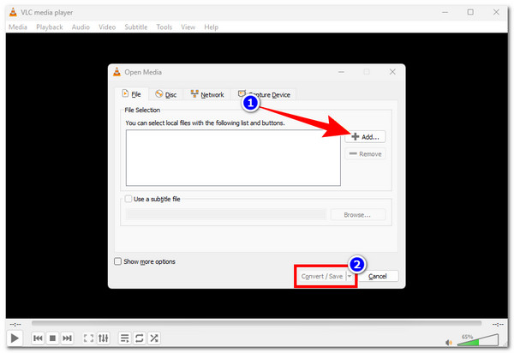Image resolution: width=514 pixels, height=353 pixels.
Task: Skip to next media track
Action: point(67,338)
